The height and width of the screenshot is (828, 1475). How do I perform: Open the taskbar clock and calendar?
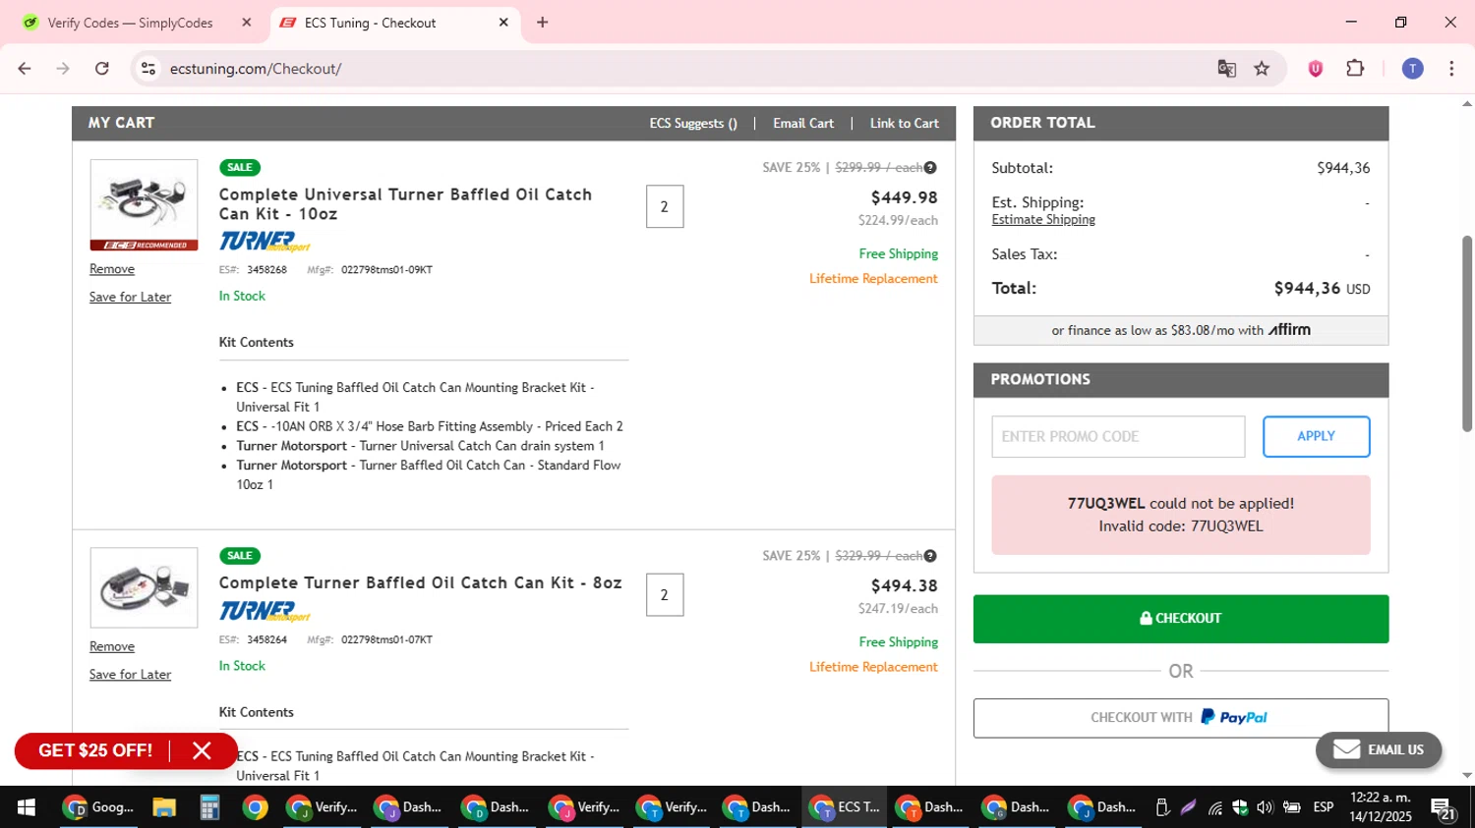click(x=1381, y=807)
